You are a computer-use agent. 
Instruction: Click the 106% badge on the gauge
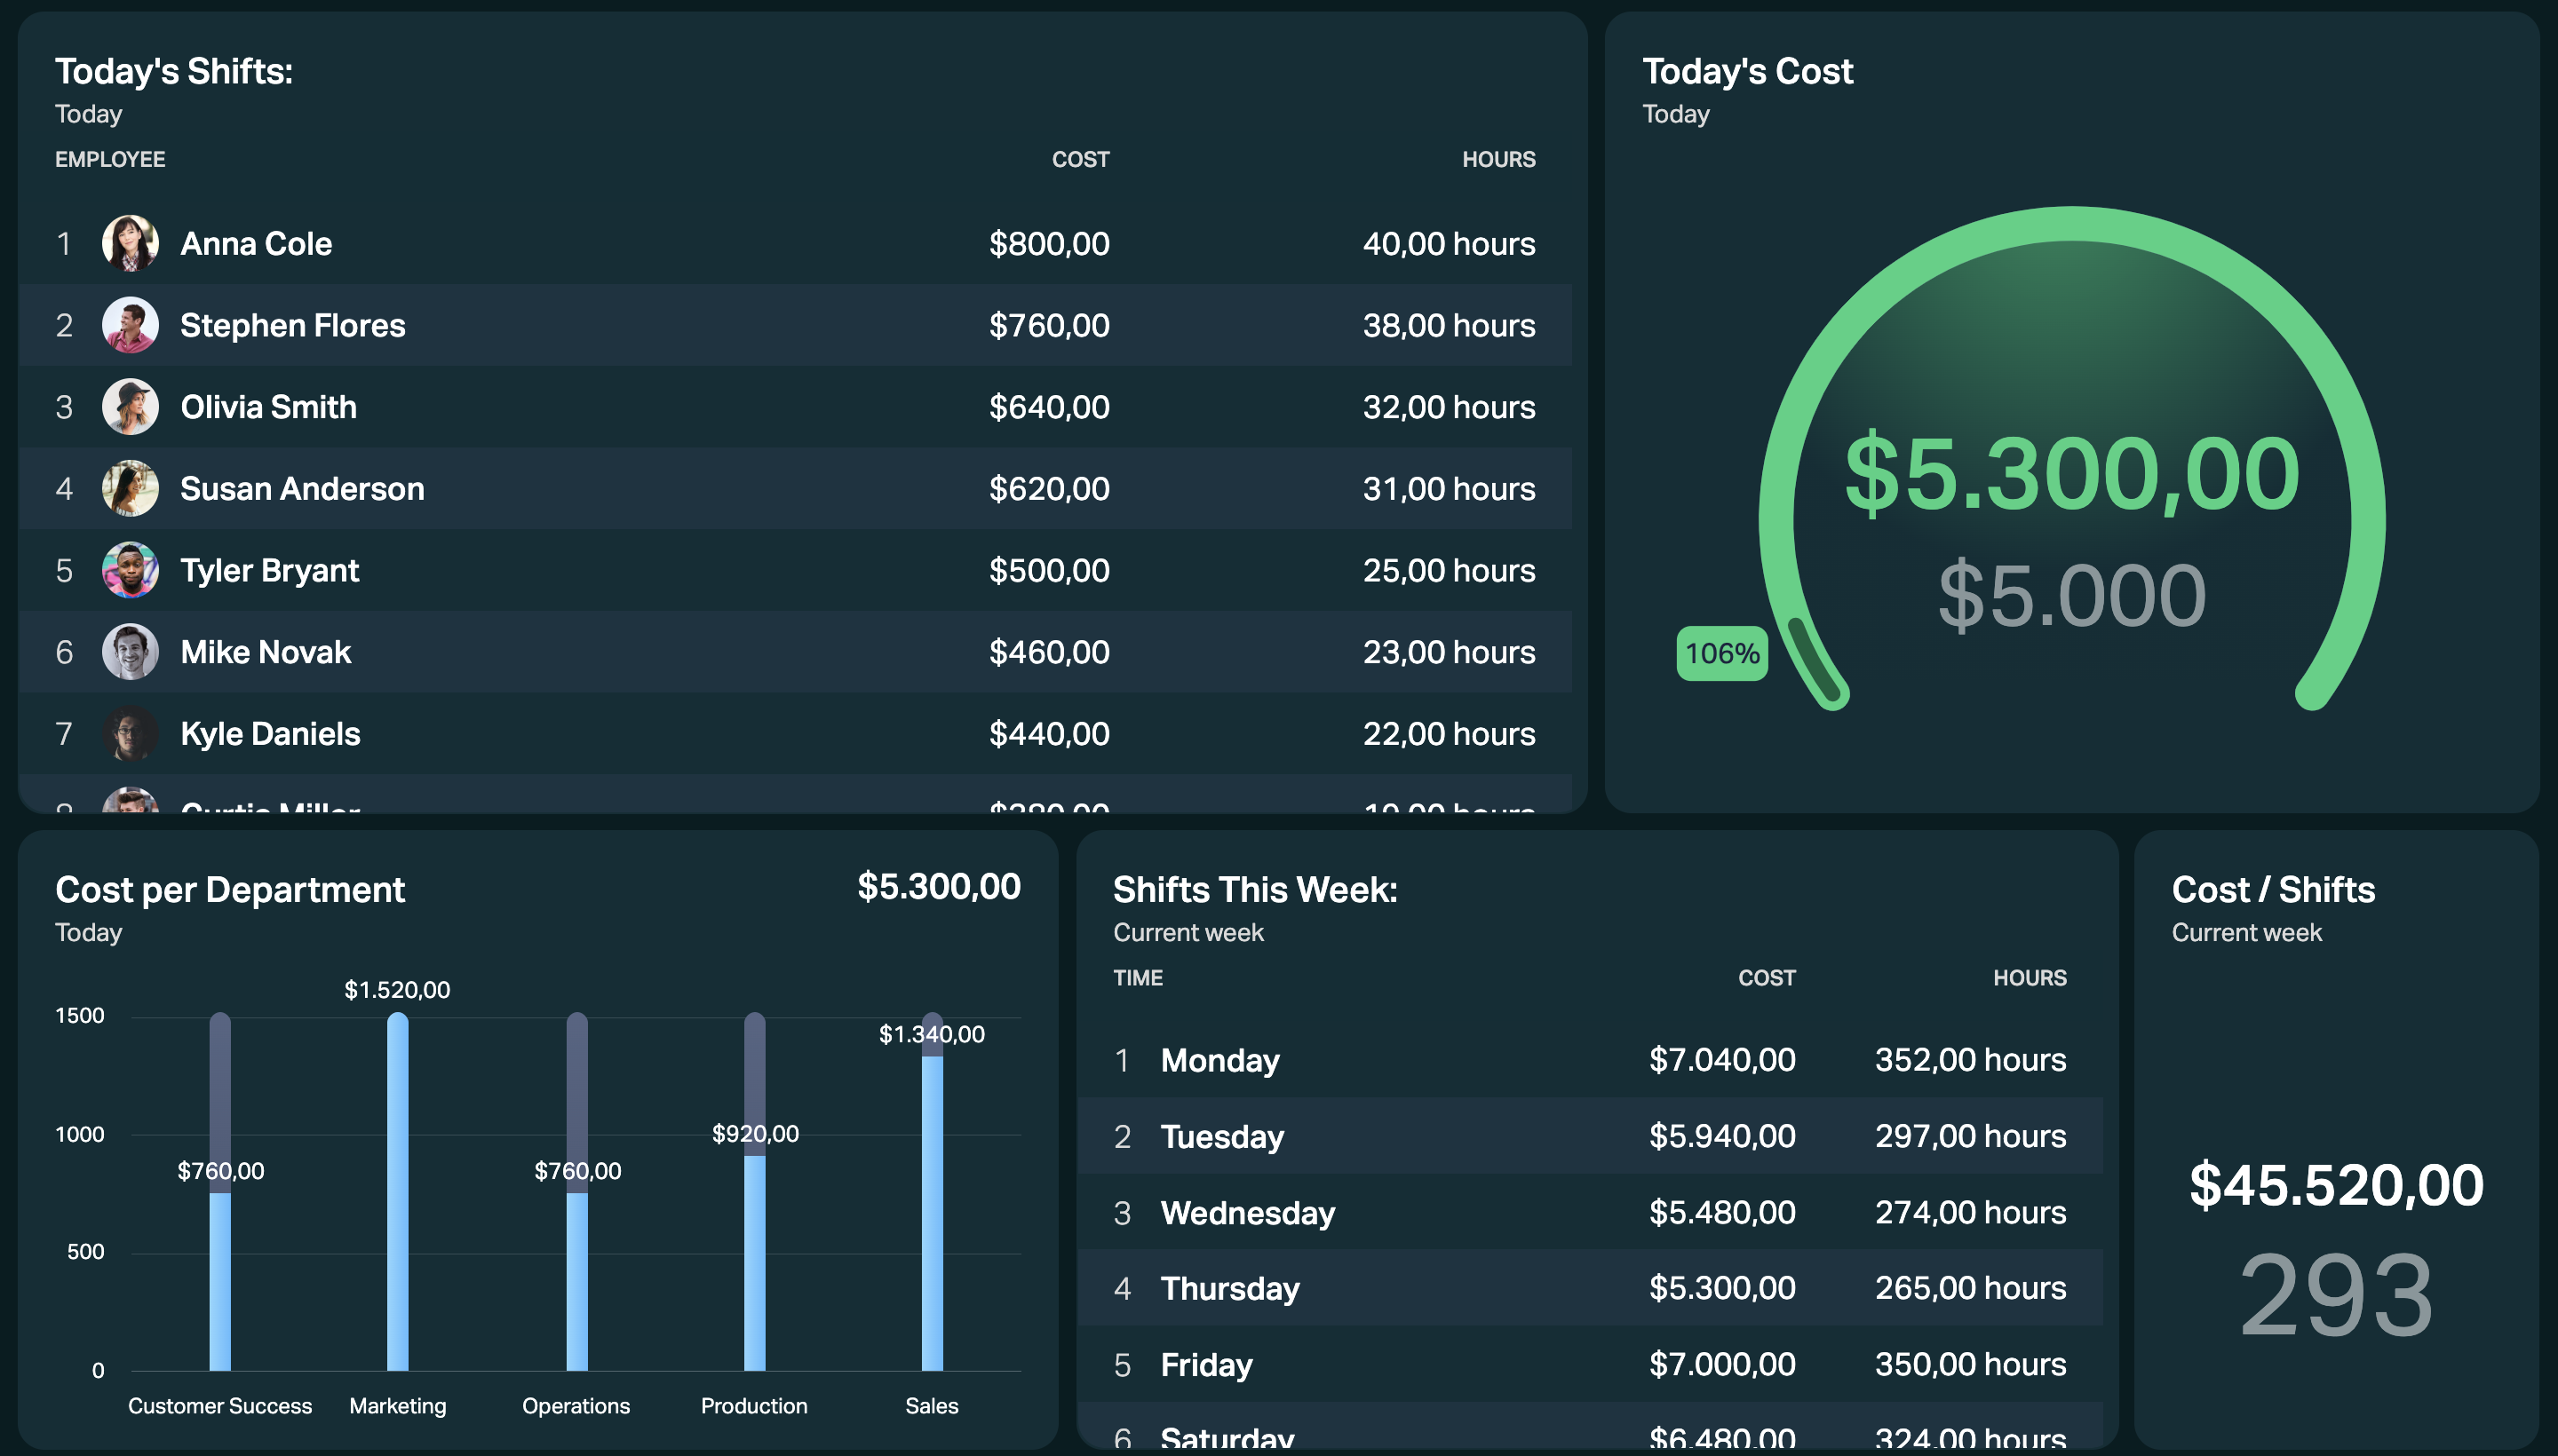click(x=1721, y=654)
